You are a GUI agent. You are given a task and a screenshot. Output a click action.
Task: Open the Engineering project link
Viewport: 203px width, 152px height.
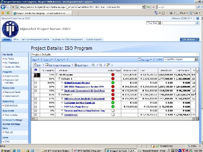(x=71, y=115)
